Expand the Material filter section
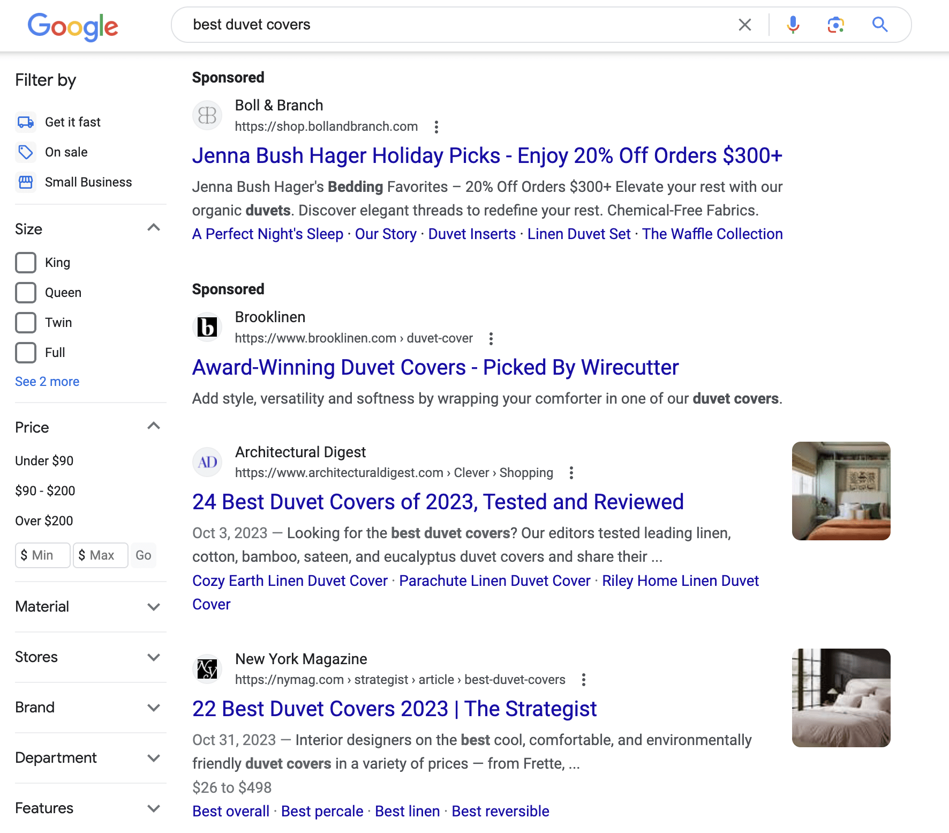Image resolution: width=949 pixels, height=833 pixels. click(x=154, y=606)
